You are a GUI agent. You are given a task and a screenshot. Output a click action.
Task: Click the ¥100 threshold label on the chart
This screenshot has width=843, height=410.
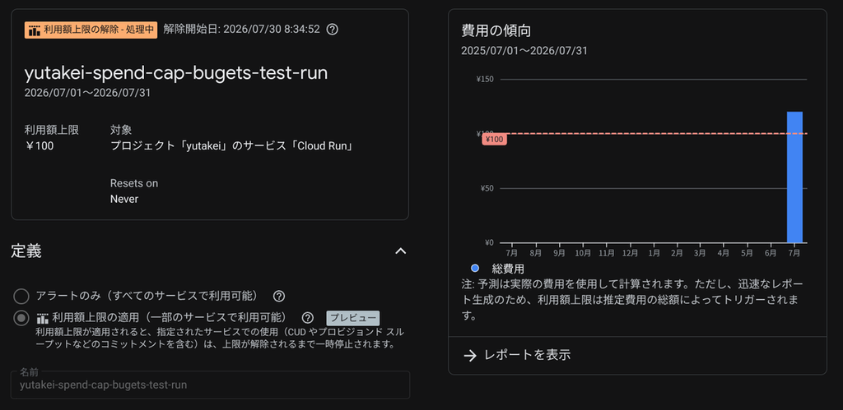[494, 139]
